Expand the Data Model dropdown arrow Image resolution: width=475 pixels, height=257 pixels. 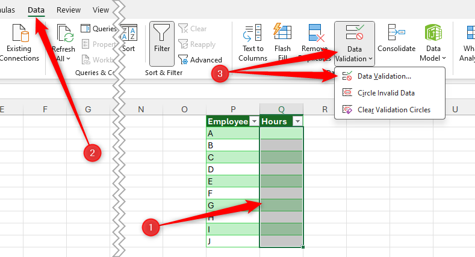444,58
